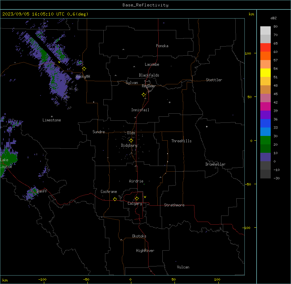Image resolution: width=291 pixels, height=284 pixels.
Task: Click the yellow diamond marker above Calgary
Action: pyautogui.click(x=137, y=199)
